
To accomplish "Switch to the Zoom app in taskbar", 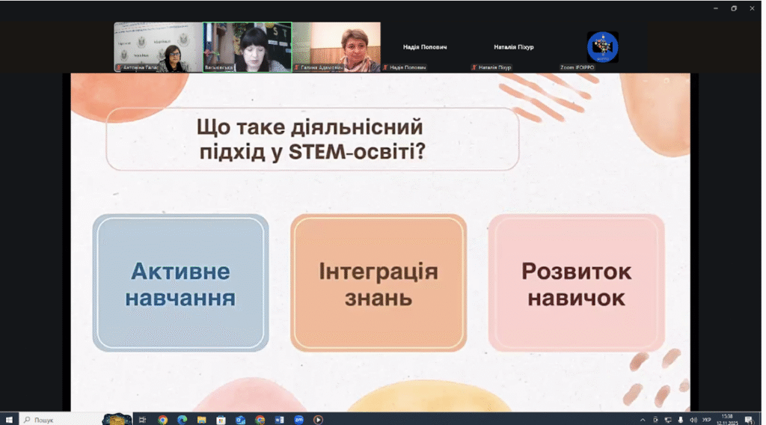I will tap(298, 420).
